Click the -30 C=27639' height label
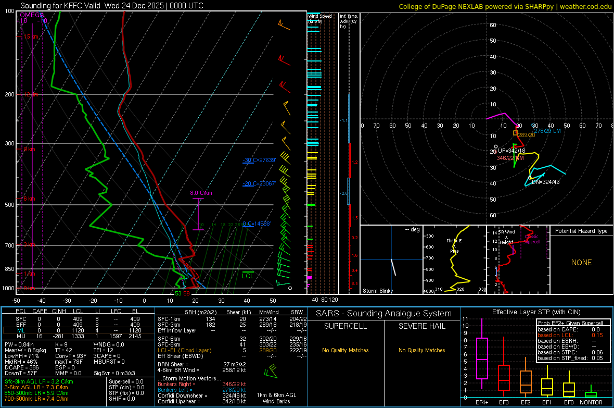Screen dimensions: 614x408 pyautogui.click(x=259, y=160)
